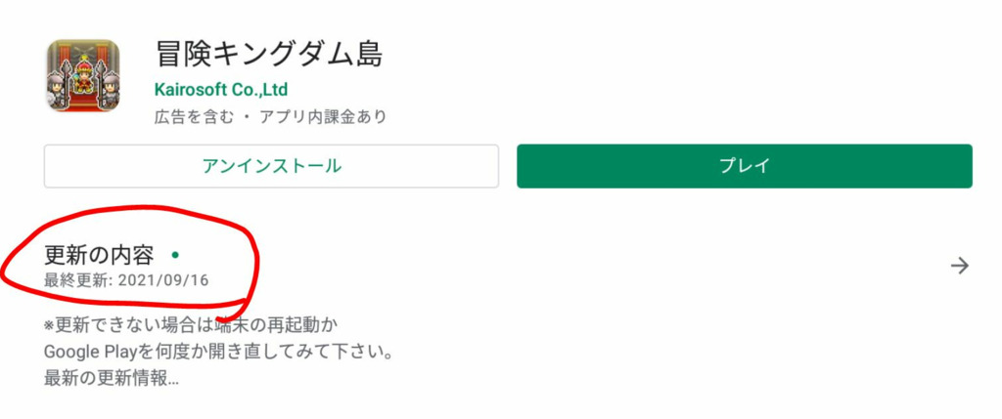Image resolution: width=1002 pixels, height=419 pixels.
Task: Click the アンインストール button
Action: (x=271, y=166)
